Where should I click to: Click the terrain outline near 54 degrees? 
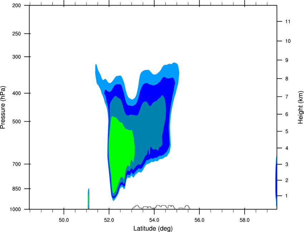coord(161,207)
